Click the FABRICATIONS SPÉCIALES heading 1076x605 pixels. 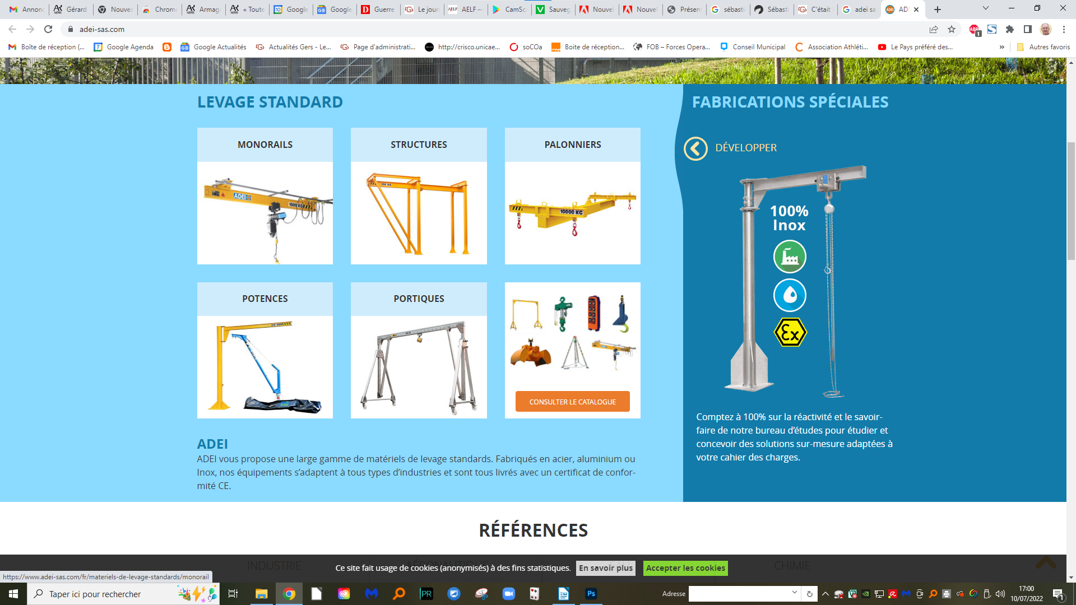790,102
